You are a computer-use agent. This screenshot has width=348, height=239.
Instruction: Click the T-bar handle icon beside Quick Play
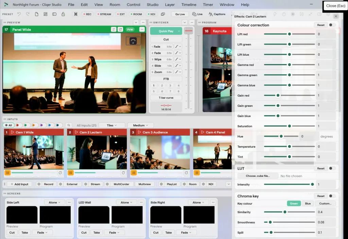(188, 31)
